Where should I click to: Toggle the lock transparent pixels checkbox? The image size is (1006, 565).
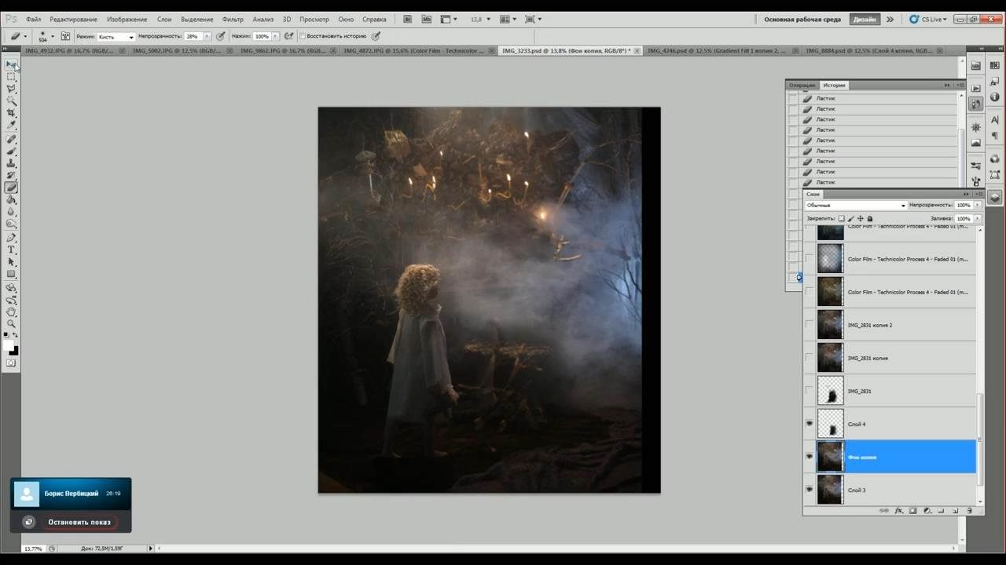pos(841,218)
